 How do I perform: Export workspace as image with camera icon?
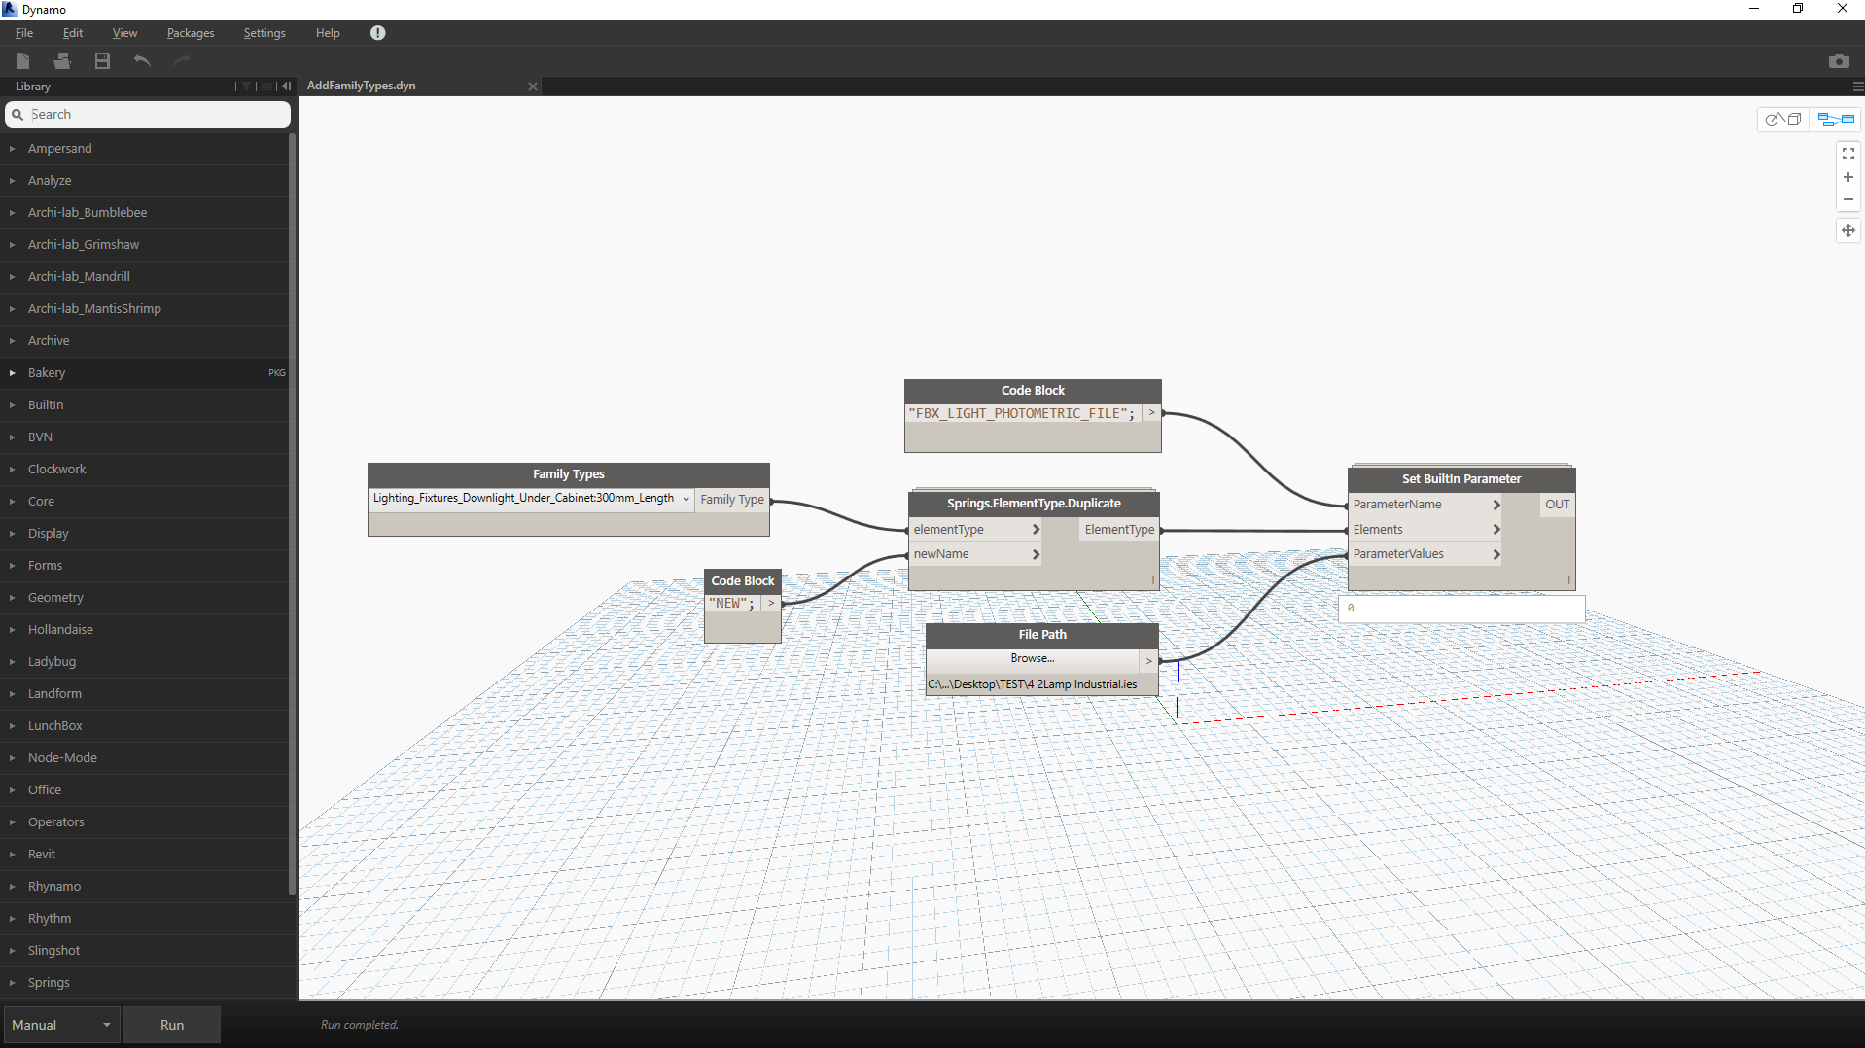click(1839, 61)
